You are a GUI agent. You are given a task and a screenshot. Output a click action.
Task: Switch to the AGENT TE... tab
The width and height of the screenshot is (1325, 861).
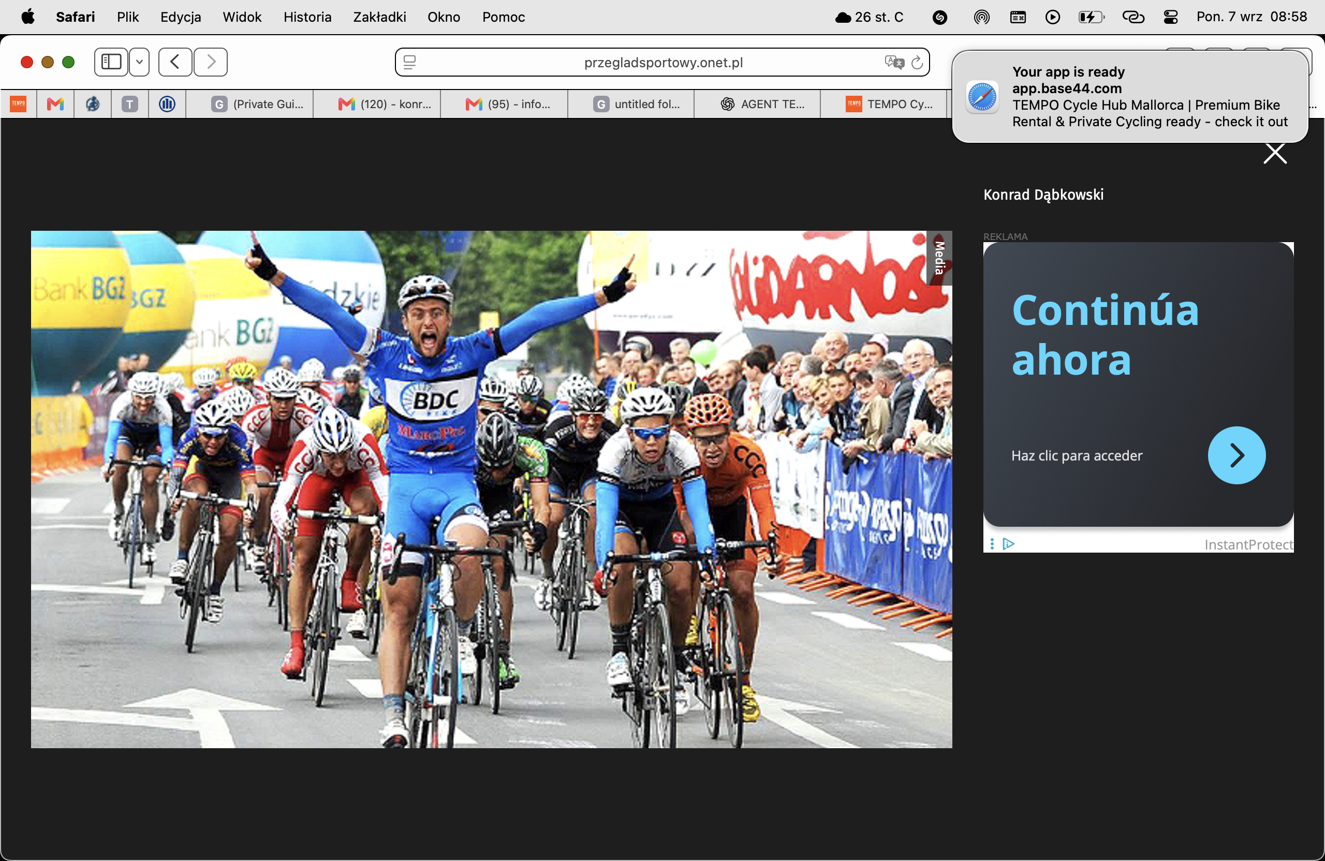tap(757, 103)
